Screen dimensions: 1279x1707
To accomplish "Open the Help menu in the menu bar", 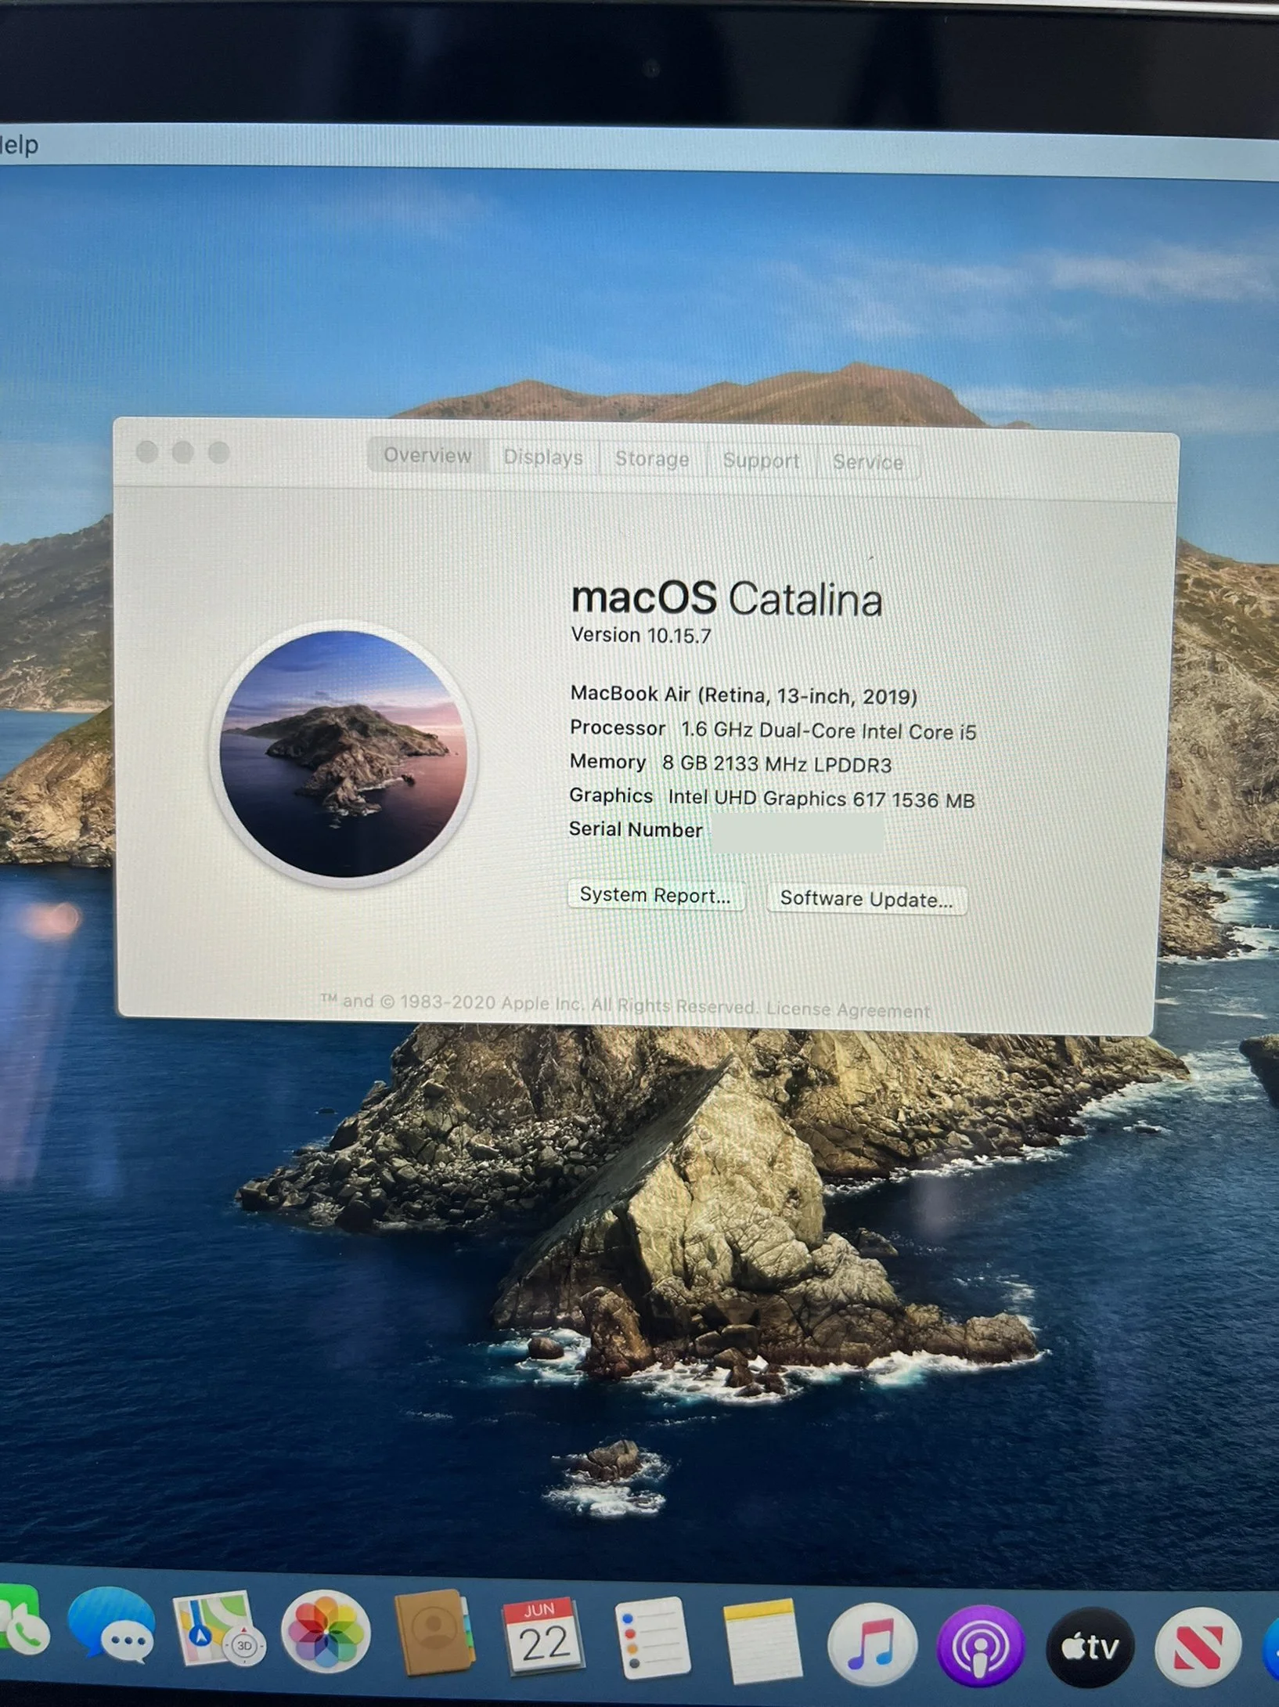I will [19, 145].
